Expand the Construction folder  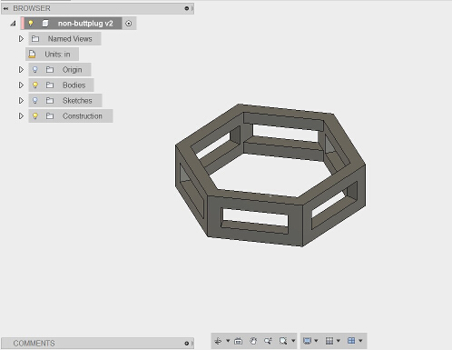[21, 116]
